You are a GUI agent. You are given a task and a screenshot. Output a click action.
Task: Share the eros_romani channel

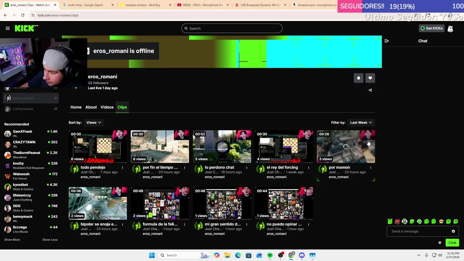(x=370, y=90)
